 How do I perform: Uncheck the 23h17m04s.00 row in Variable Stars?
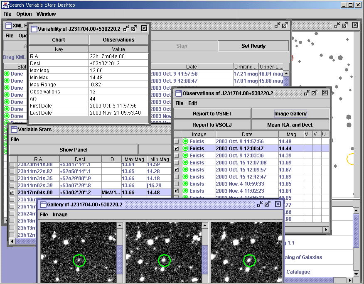click(x=12, y=192)
